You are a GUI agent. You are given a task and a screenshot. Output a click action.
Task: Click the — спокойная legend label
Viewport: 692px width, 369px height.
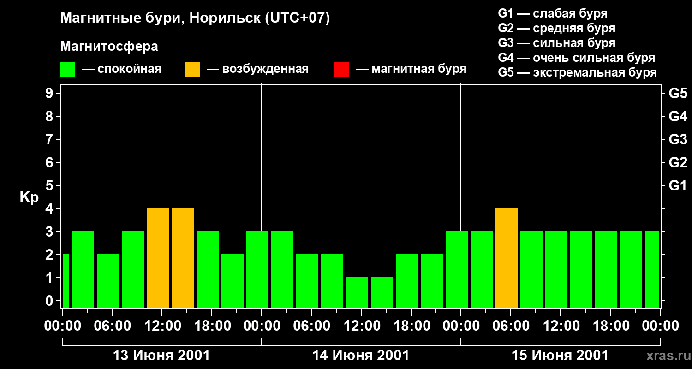tap(122, 69)
